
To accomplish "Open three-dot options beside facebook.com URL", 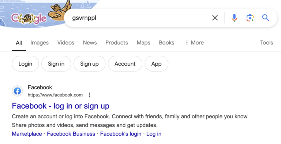I will click(x=89, y=95).
